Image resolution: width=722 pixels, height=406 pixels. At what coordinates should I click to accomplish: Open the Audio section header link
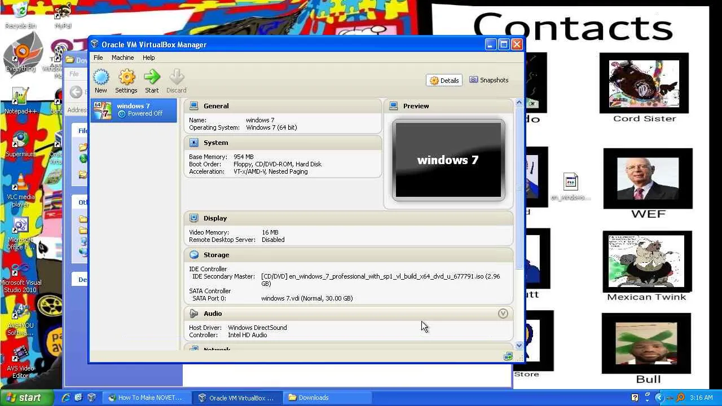click(213, 314)
